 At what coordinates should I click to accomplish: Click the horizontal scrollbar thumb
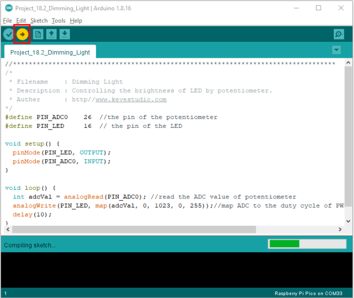[x=134, y=229]
